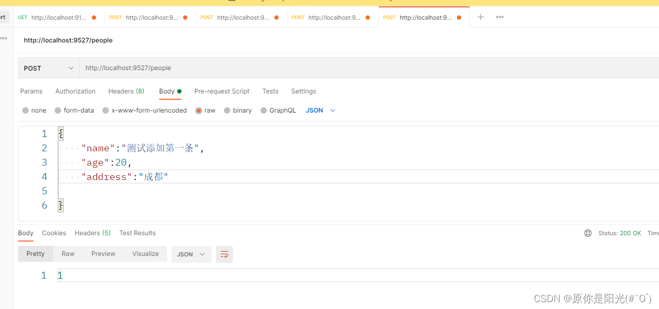
Task: Switch response view to Preview
Action: point(103,254)
